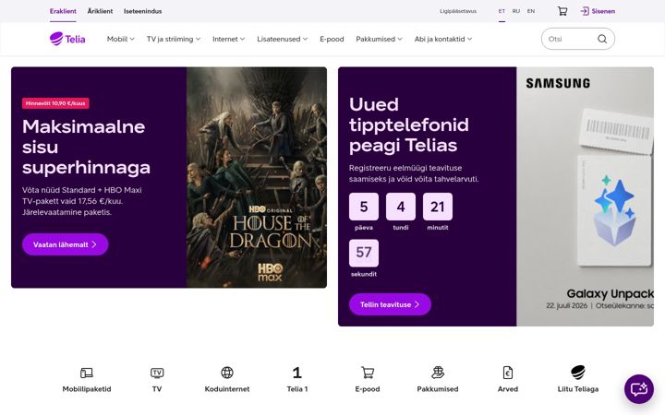Screen dimensions: 665x415
Task: Select the Äriklient tab
Action: pyautogui.click(x=100, y=11)
